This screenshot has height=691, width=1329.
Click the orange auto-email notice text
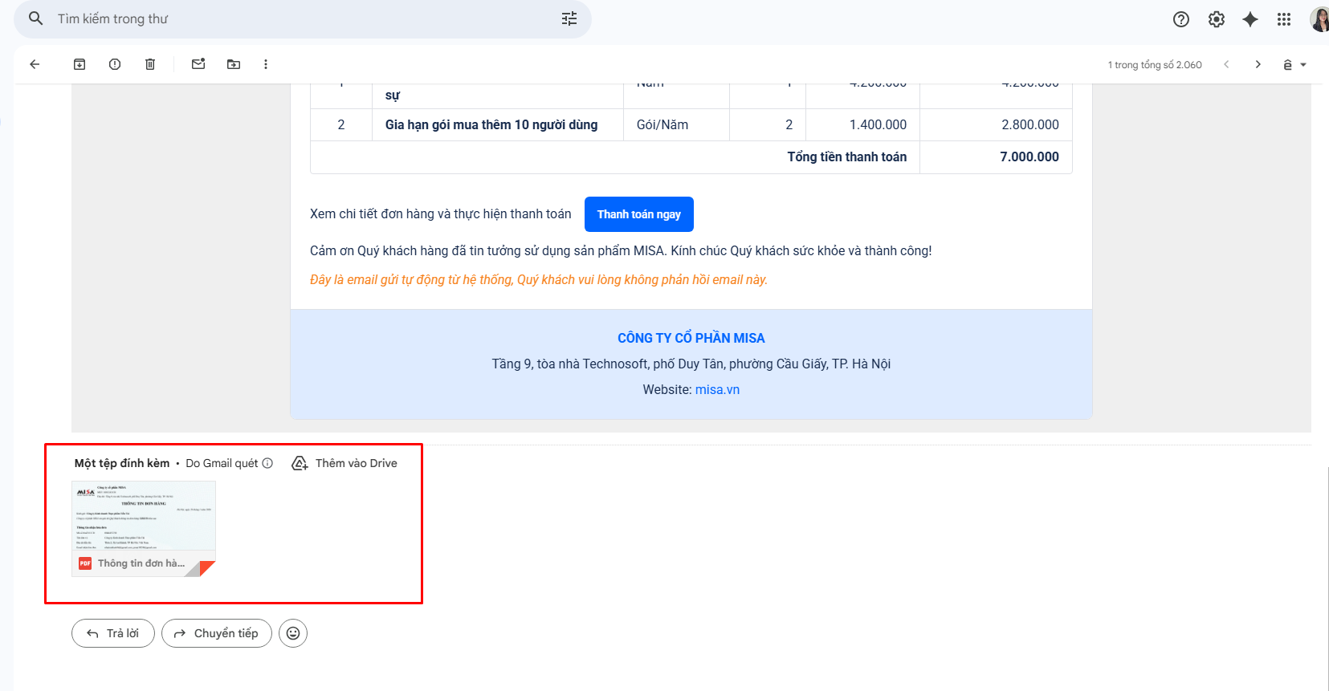539,280
